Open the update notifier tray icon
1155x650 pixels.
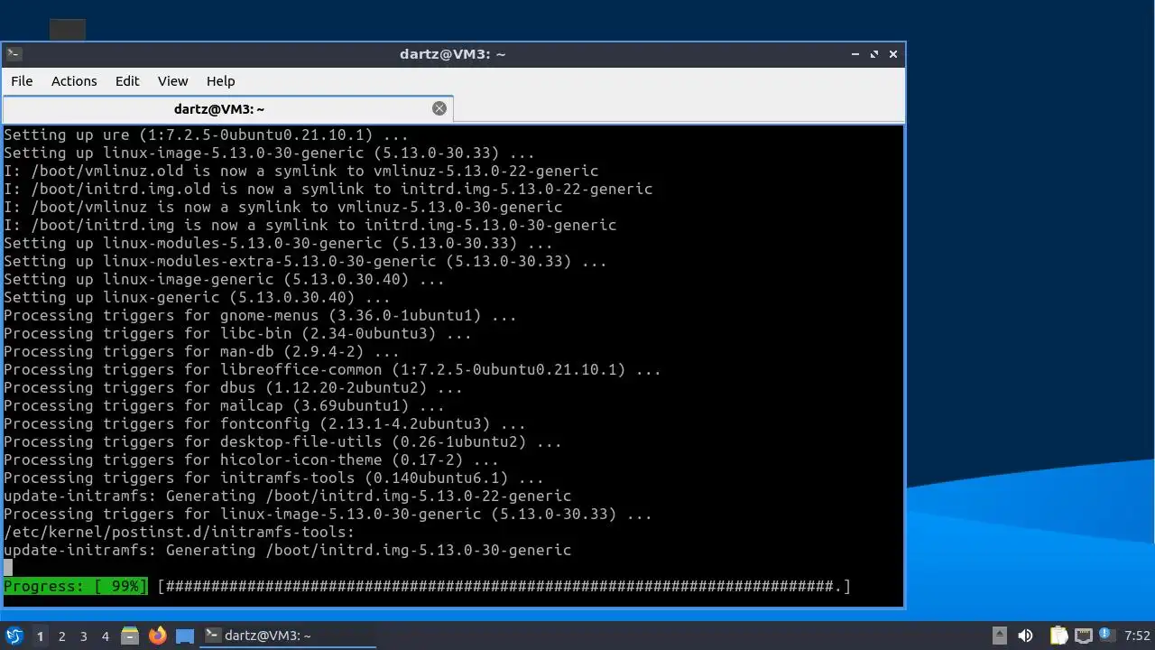(1107, 635)
